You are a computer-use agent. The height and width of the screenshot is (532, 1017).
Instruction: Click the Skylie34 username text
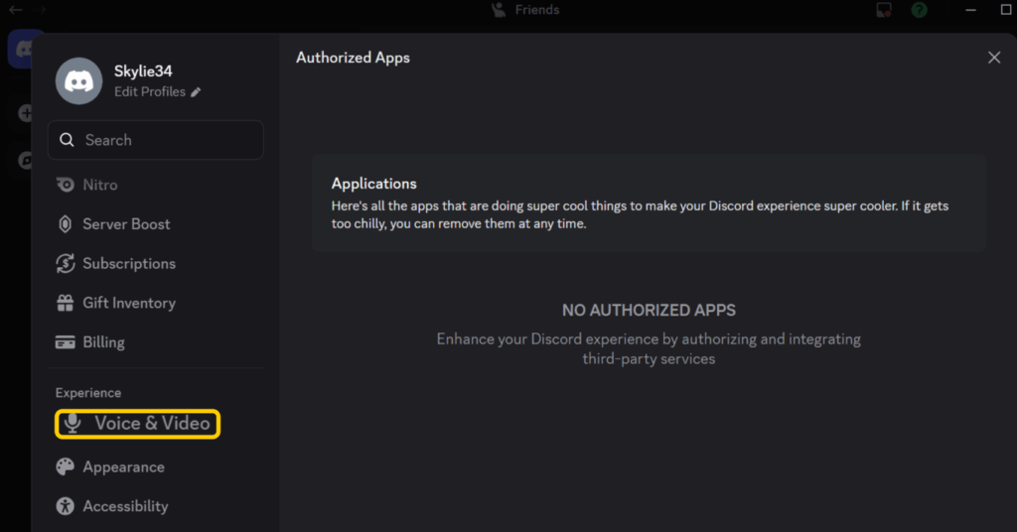pyautogui.click(x=143, y=71)
